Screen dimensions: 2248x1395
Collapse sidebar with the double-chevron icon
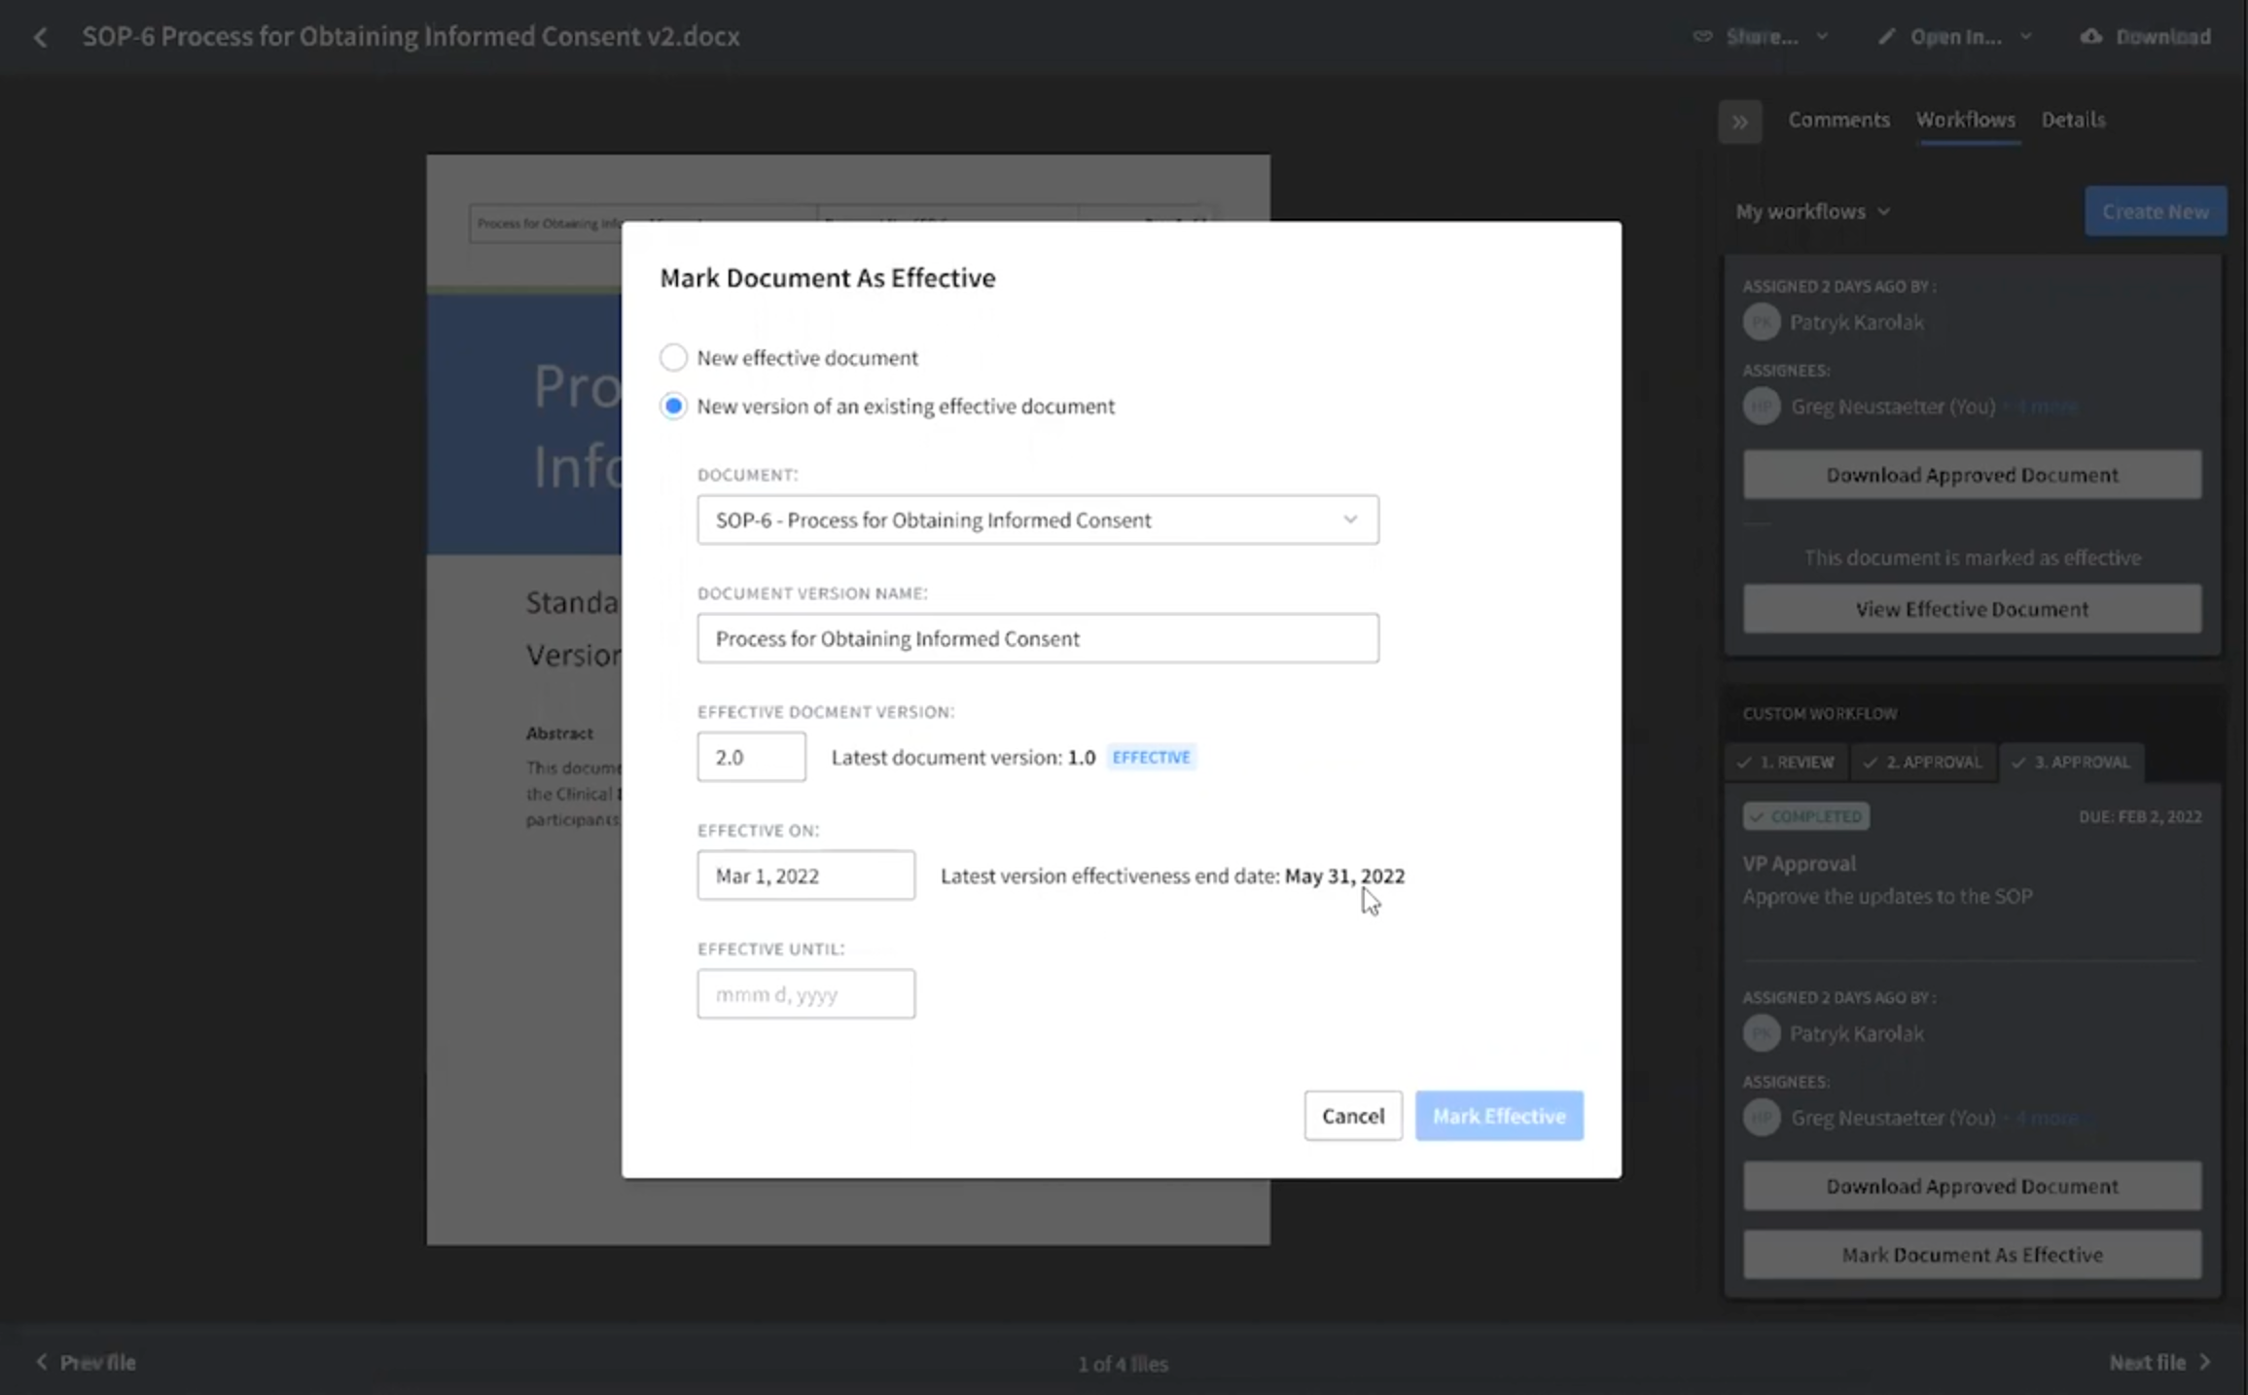[x=1739, y=122]
